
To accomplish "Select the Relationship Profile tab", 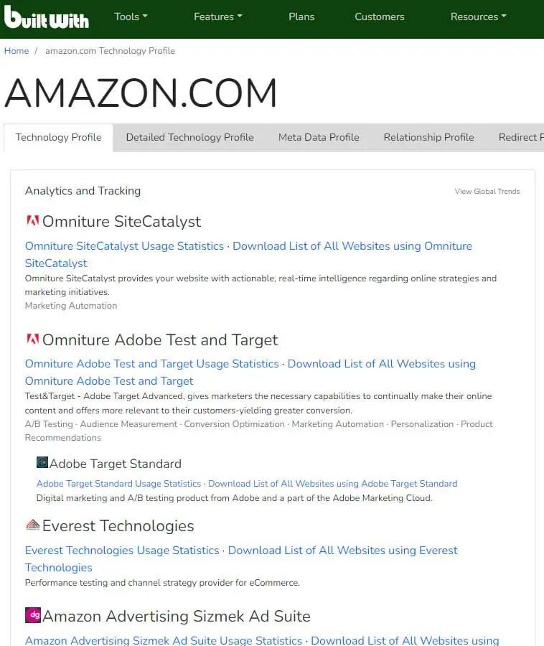I will coord(428,136).
